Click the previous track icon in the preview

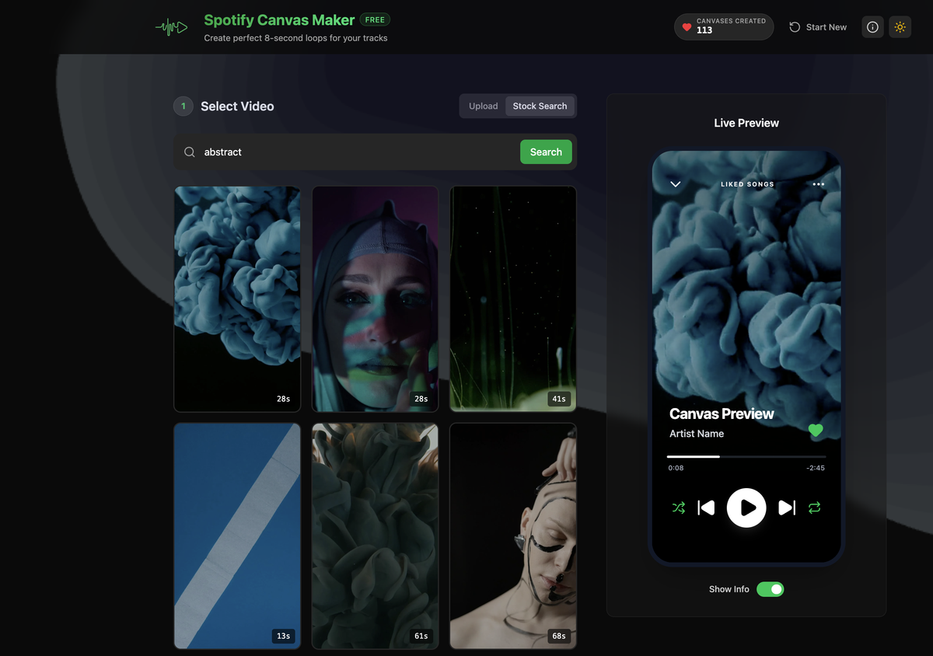pos(706,508)
